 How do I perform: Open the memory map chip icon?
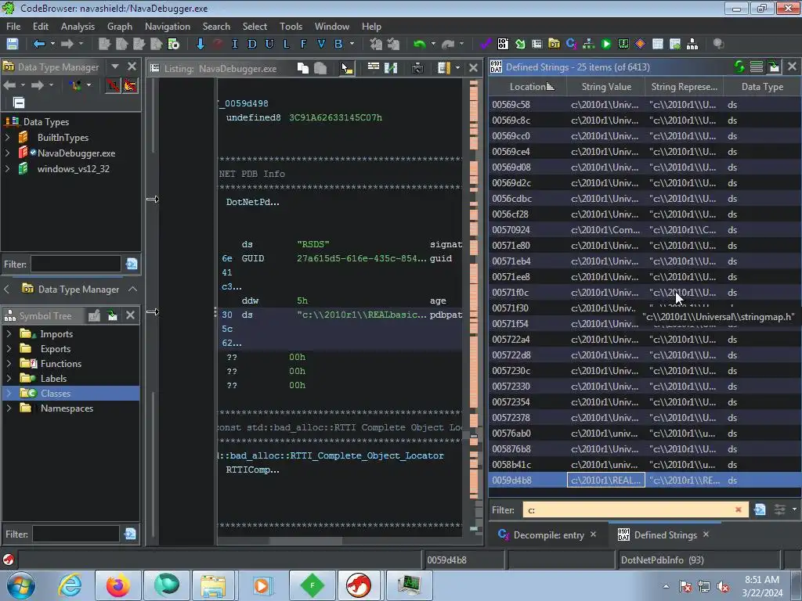pos(623,44)
